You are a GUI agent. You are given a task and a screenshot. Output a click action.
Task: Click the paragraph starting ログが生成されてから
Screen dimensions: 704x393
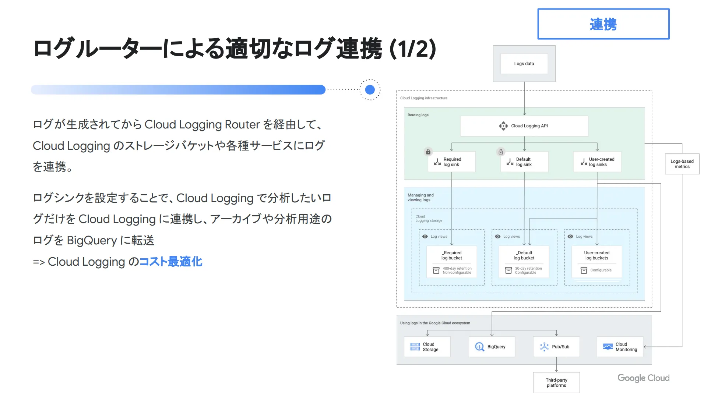179,146
